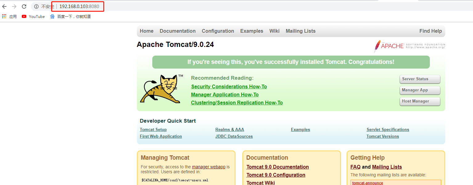Open the Servlet Specifications link
473x185 pixels.
tap(388, 129)
